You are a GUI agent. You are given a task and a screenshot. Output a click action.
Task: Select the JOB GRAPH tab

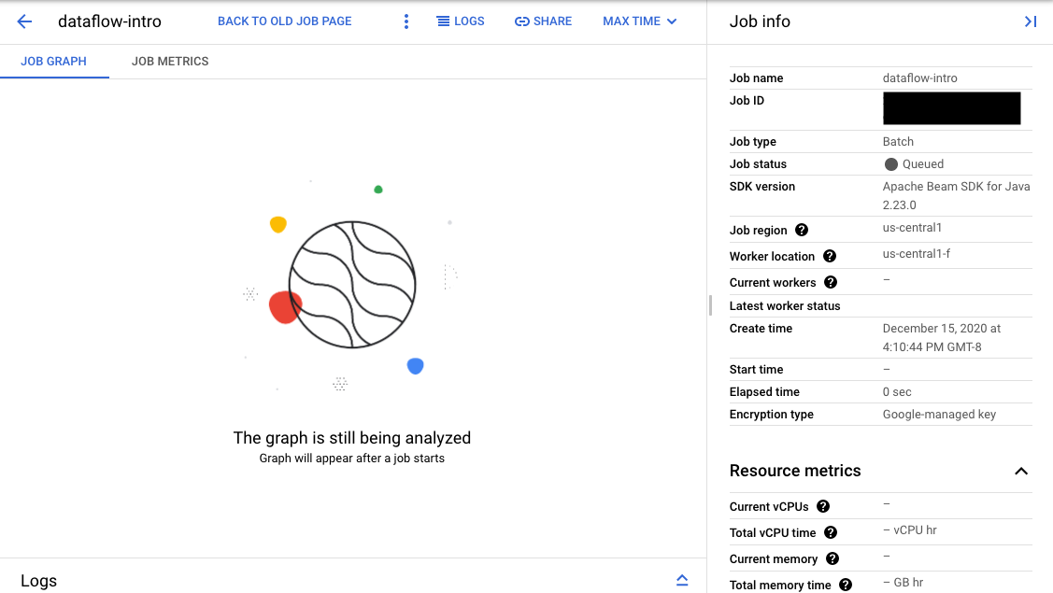click(x=54, y=61)
